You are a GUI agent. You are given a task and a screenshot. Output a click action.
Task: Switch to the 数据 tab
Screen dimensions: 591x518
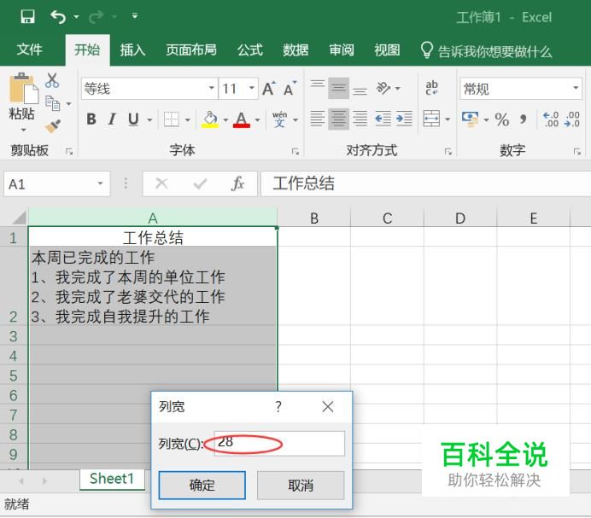tap(295, 49)
